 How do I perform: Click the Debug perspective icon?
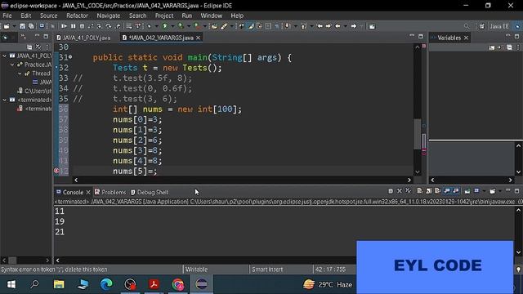pos(517,26)
